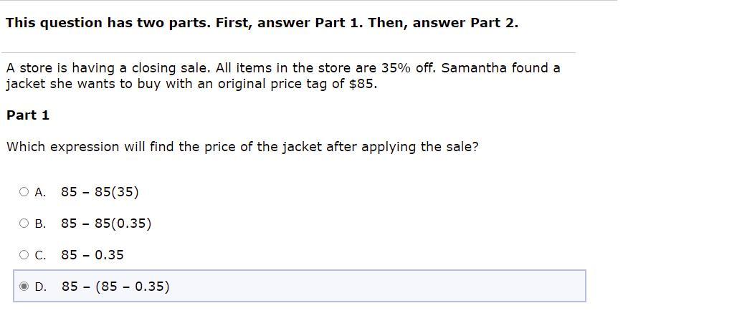Click the expression 85 – 85(0.35)
Screen dimensions: 742x336
(107, 224)
